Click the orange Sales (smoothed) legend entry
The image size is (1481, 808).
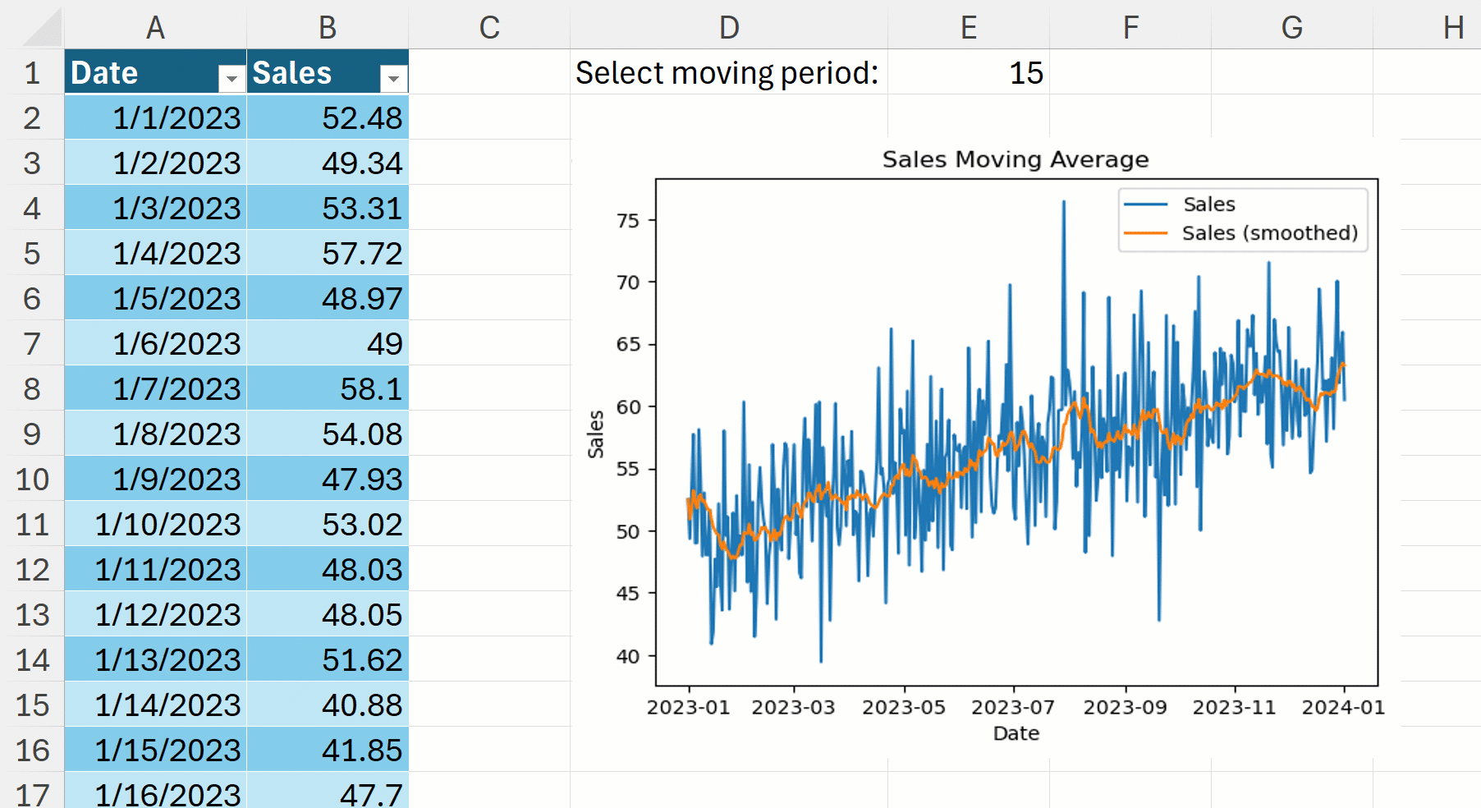pos(1268,233)
